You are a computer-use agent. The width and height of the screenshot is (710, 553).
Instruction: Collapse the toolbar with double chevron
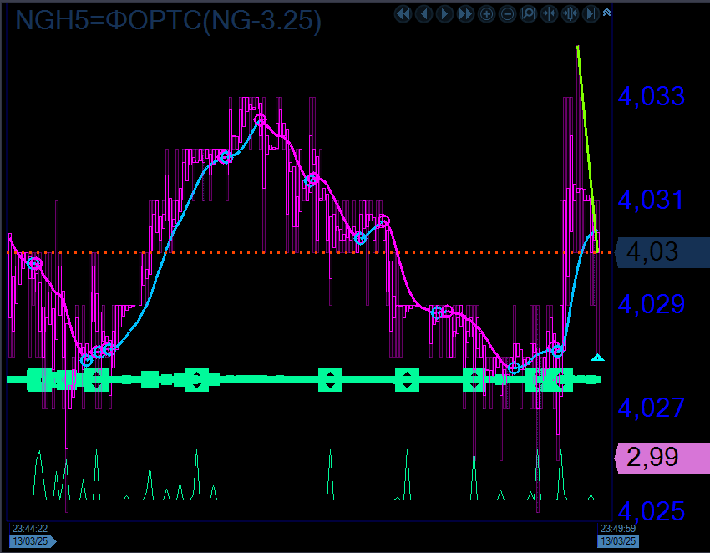pos(606,12)
